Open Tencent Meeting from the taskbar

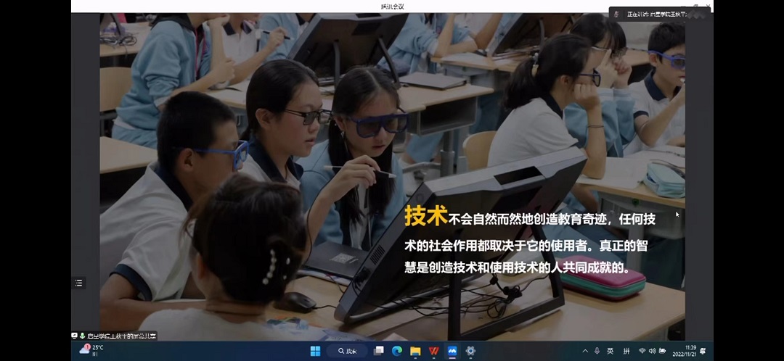click(x=452, y=351)
